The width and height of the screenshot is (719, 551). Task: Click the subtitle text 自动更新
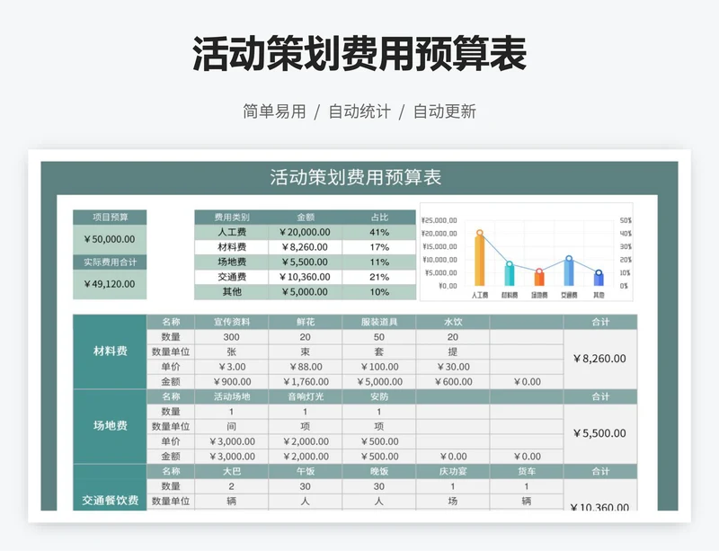click(x=445, y=111)
